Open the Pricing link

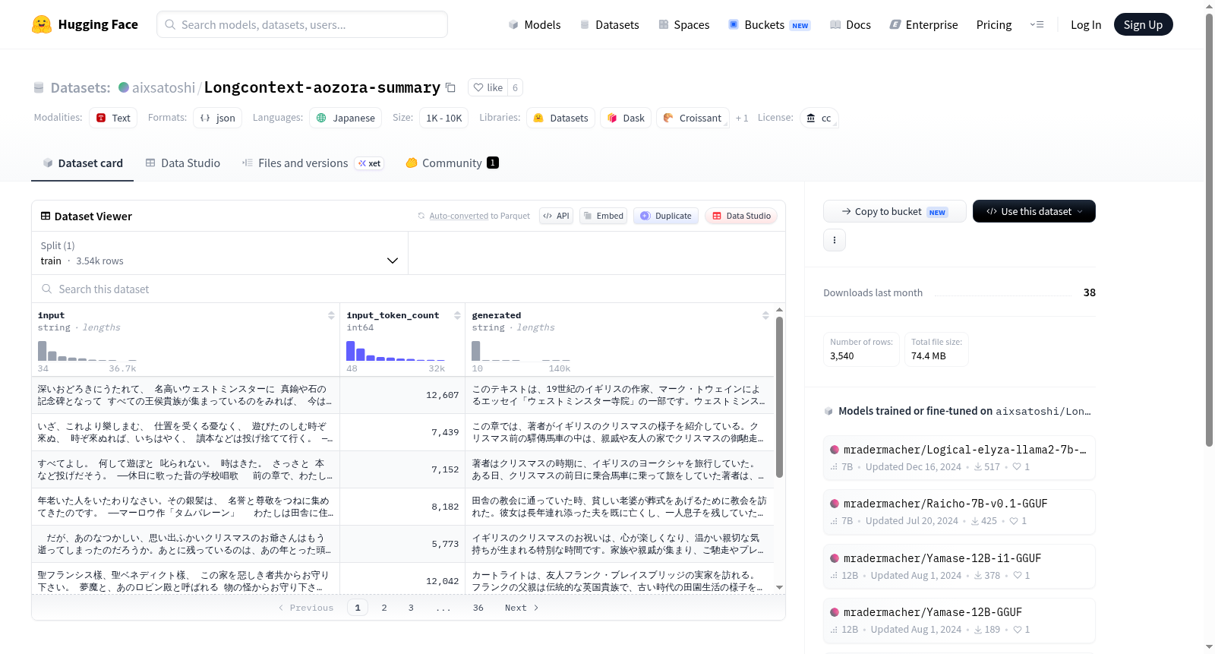(994, 24)
